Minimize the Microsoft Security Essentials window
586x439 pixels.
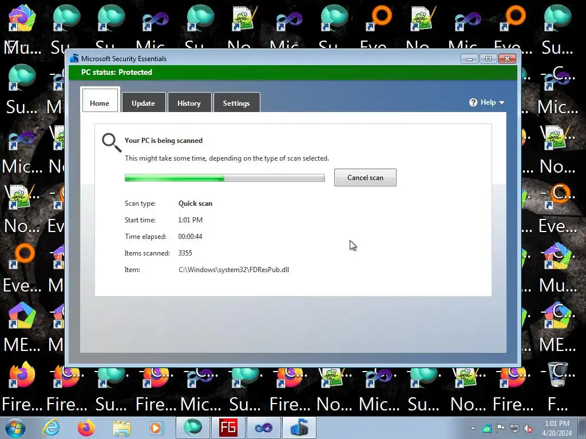pyautogui.click(x=469, y=59)
